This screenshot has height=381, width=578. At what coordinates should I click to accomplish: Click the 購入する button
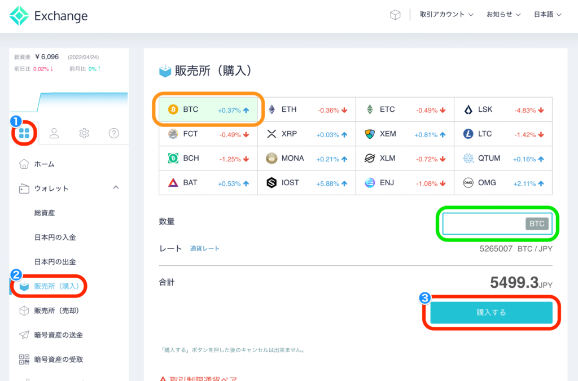pyautogui.click(x=492, y=313)
